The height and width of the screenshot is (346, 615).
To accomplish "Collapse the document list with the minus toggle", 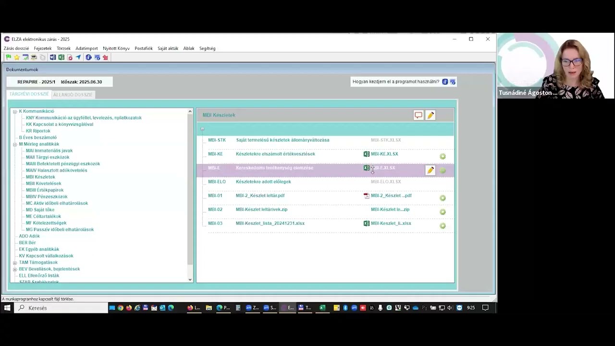I will tap(202, 129).
